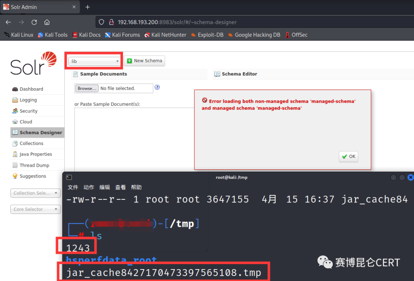Click the Dashboard gauge icon
This screenshot has width=414, height=281.
pos(15,89)
